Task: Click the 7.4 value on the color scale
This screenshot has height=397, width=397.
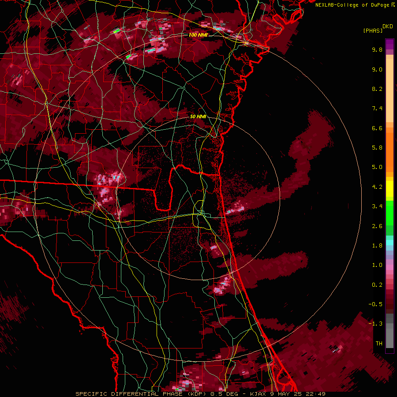Action: (377, 109)
